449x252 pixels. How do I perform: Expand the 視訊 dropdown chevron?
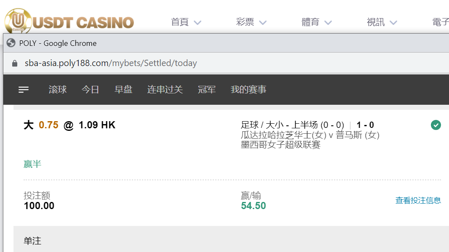393,23
